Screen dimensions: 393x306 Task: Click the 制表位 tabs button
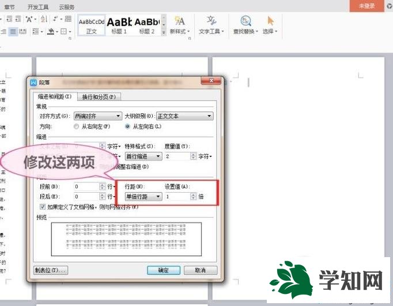(51, 270)
